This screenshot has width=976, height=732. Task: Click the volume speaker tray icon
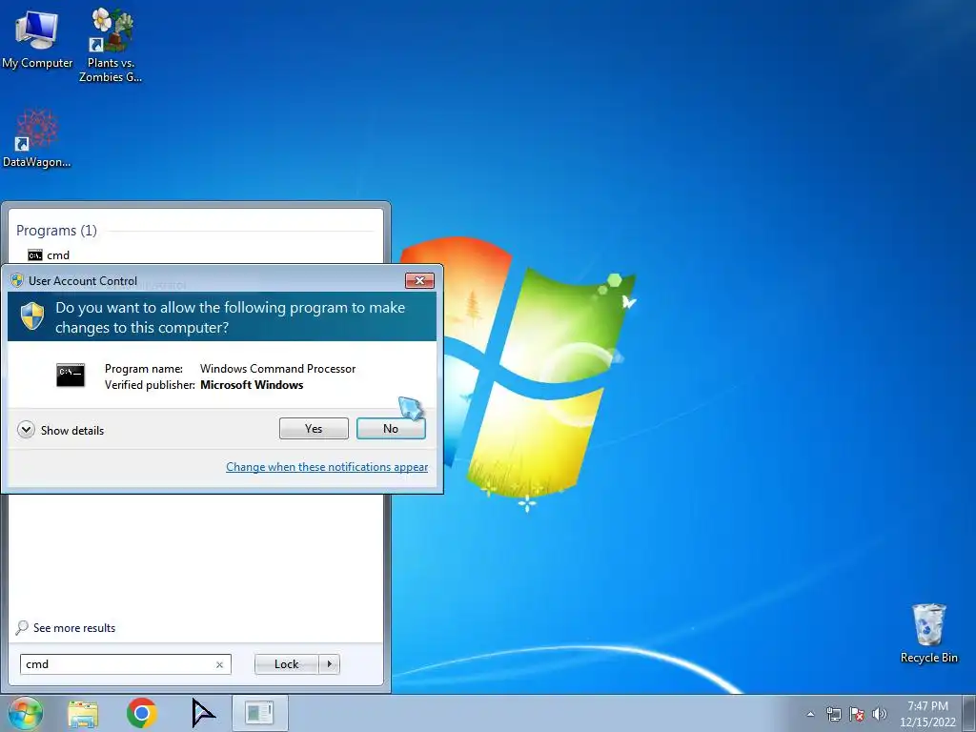pyautogui.click(x=880, y=714)
